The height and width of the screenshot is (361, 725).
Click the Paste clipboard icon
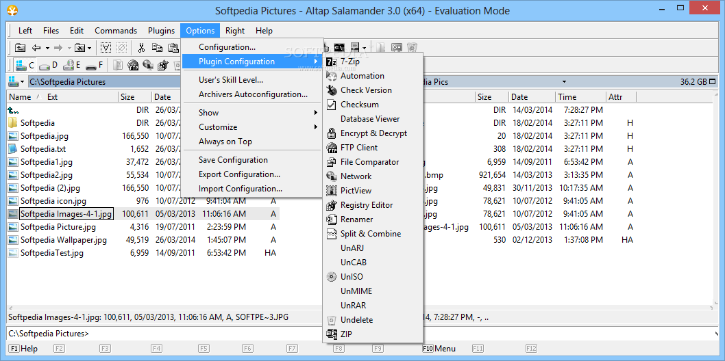pyautogui.click(x=173, y=47)
